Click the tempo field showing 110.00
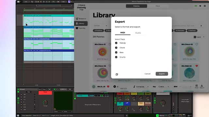 point(37,2)
